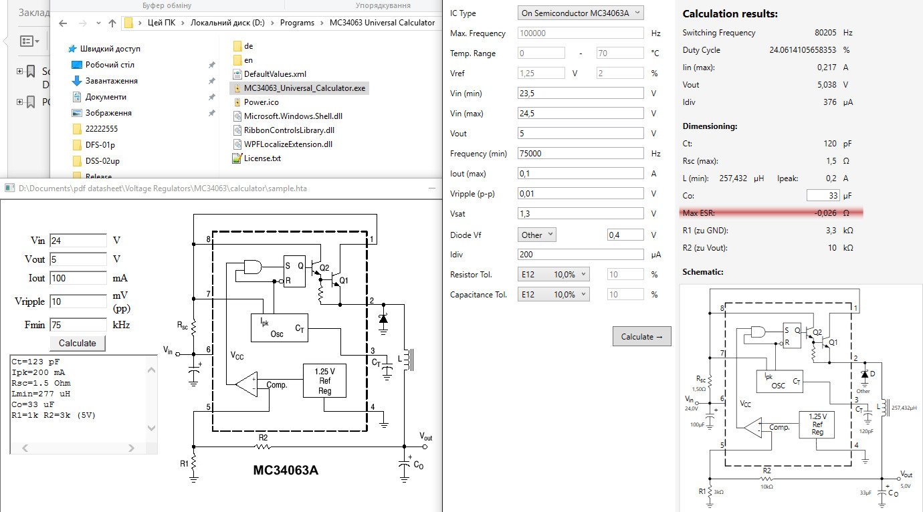
Task: Click Vripple (p-p) input field
Action: pyautogui.click(x=581, y=194)
